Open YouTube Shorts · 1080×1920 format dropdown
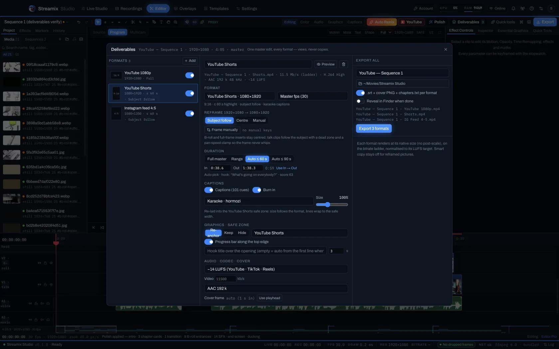Screen dimensions: 559x349 click(x=240, y=96)
